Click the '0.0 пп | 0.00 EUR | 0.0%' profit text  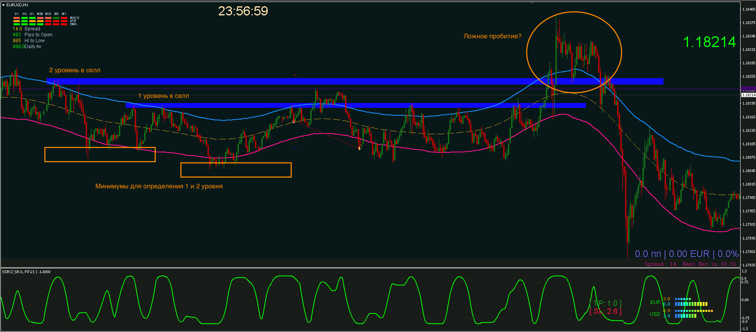(687, 254)
